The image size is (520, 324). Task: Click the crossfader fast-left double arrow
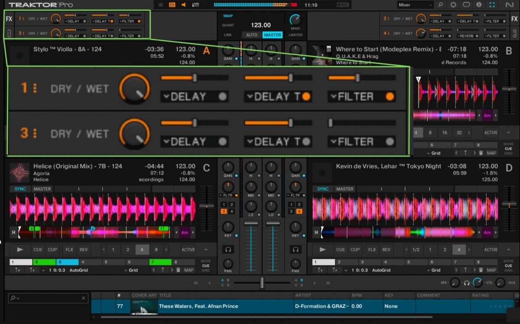point(196,283)
